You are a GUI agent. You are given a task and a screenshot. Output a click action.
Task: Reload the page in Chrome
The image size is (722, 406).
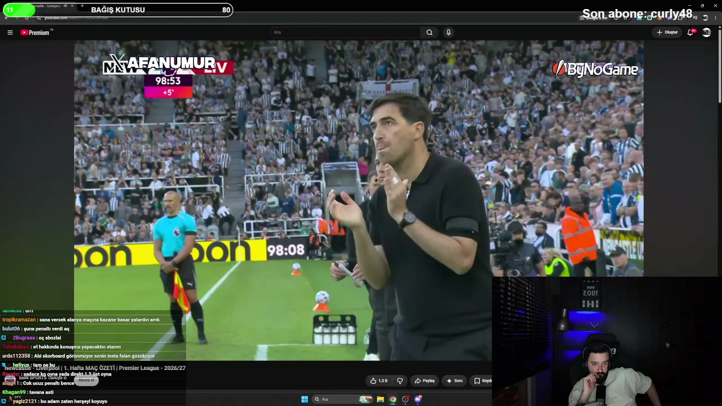[x=27, y=17]
